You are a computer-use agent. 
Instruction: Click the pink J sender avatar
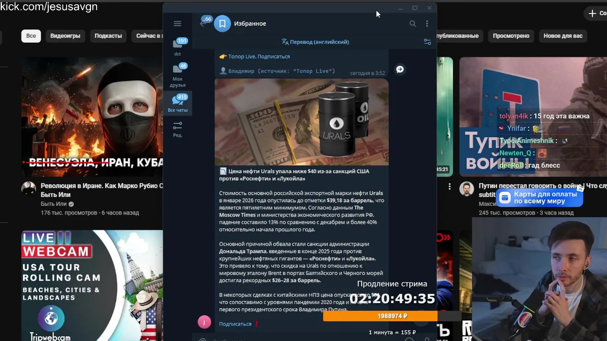(x=204, y=323)
